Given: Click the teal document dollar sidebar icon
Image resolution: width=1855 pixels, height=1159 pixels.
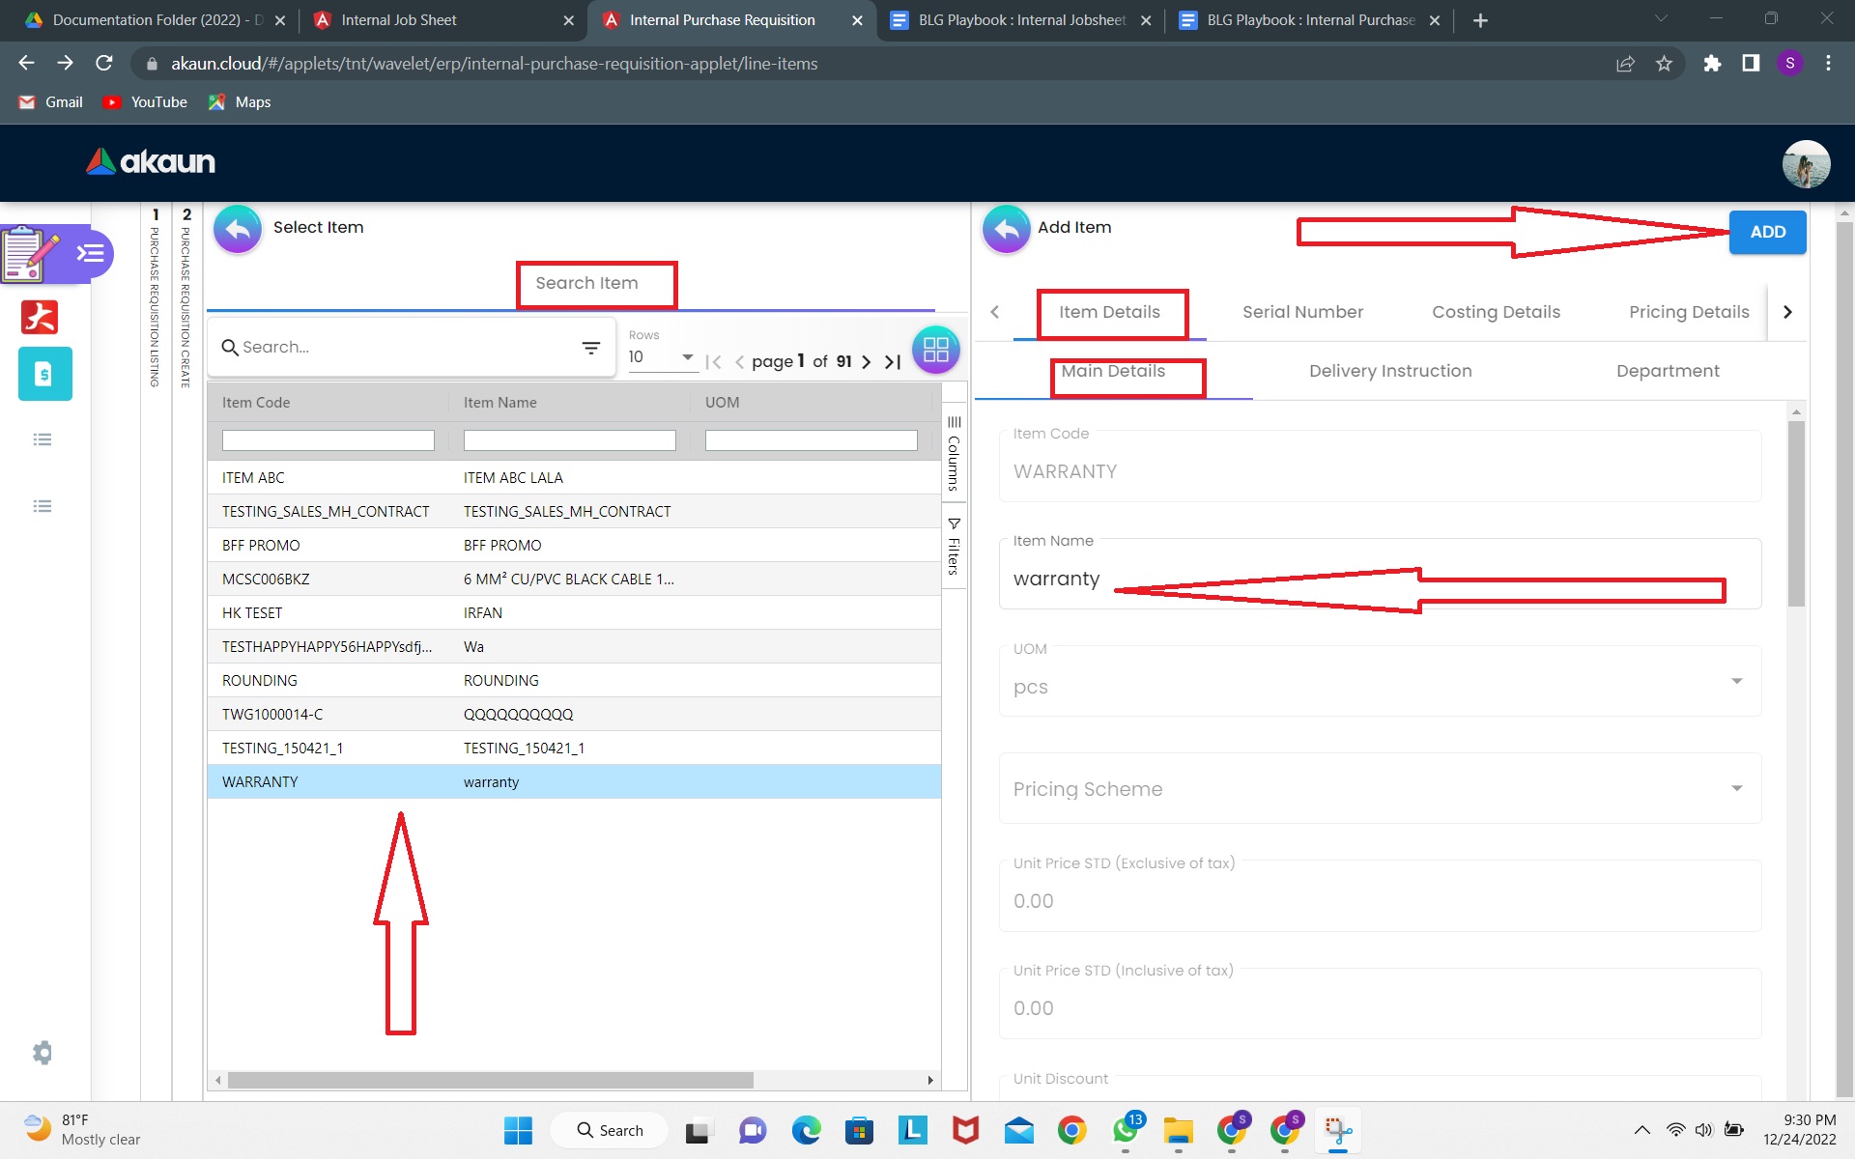Looking at the screenshot, I should coord(44,374).
